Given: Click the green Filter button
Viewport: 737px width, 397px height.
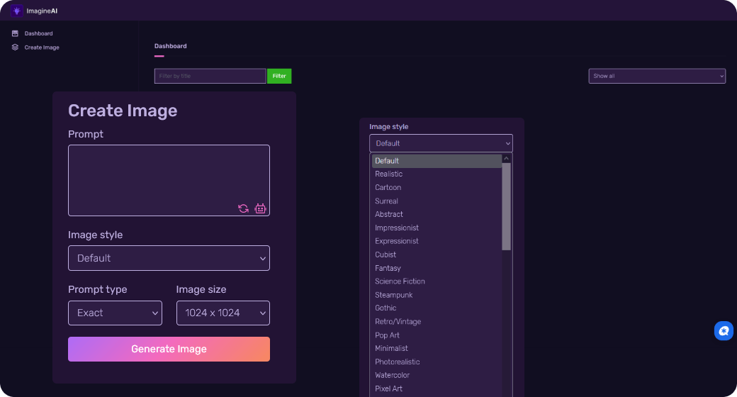Looking at the screenshot, I should pyautogui.click(x=279, y=76).
